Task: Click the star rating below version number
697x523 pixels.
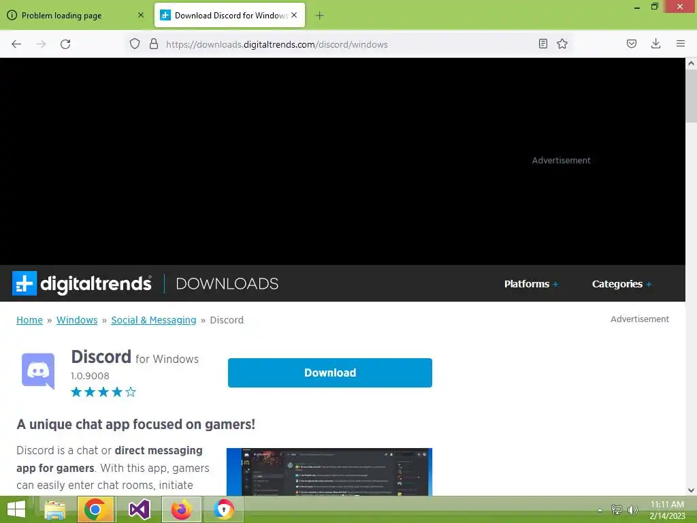Action: (103, 392)
